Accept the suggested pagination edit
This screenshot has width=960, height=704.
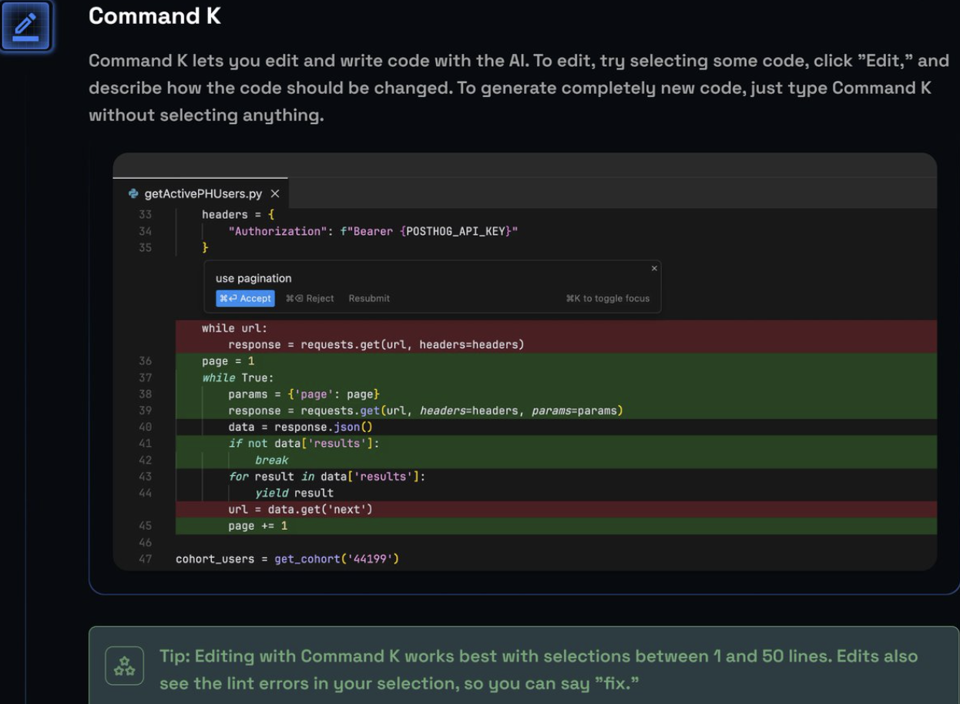245,298
